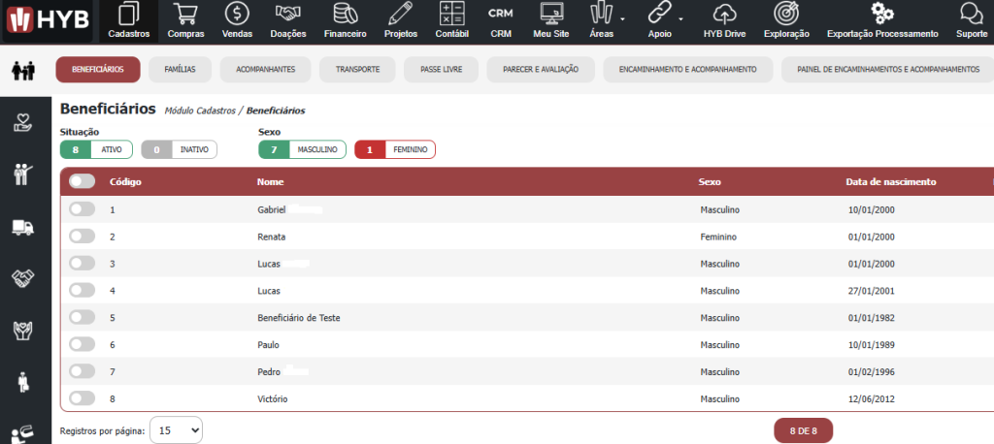The height and width of the screenshot is (444, 994).
Task: Open the Vendas dollar icon
Action: [237, 15]
